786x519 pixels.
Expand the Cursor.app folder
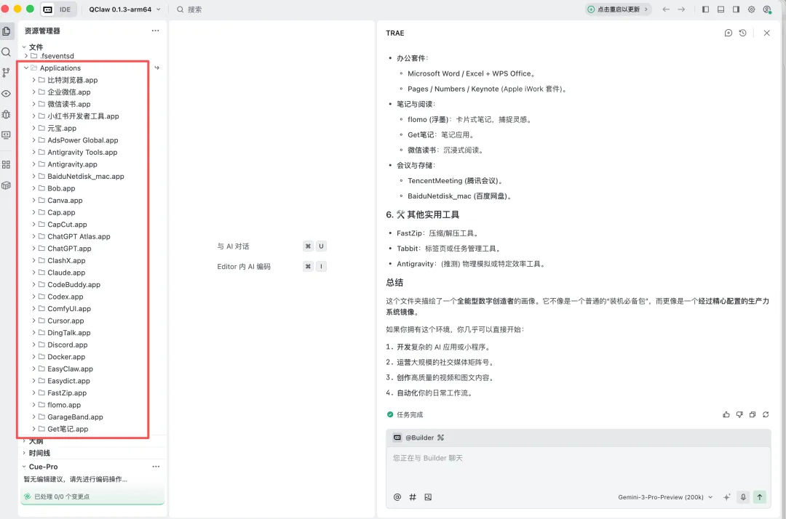click(33, 321)
